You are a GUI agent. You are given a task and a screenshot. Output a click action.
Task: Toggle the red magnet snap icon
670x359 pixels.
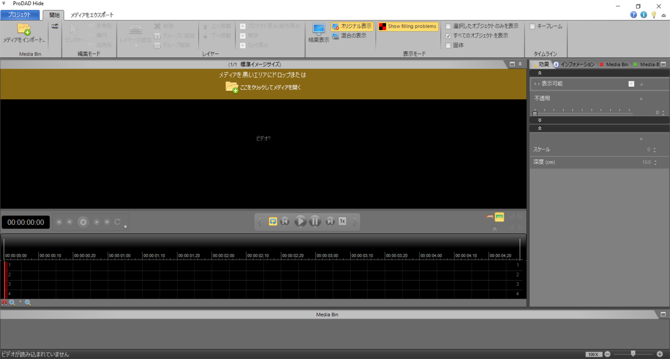pos(4,303)
